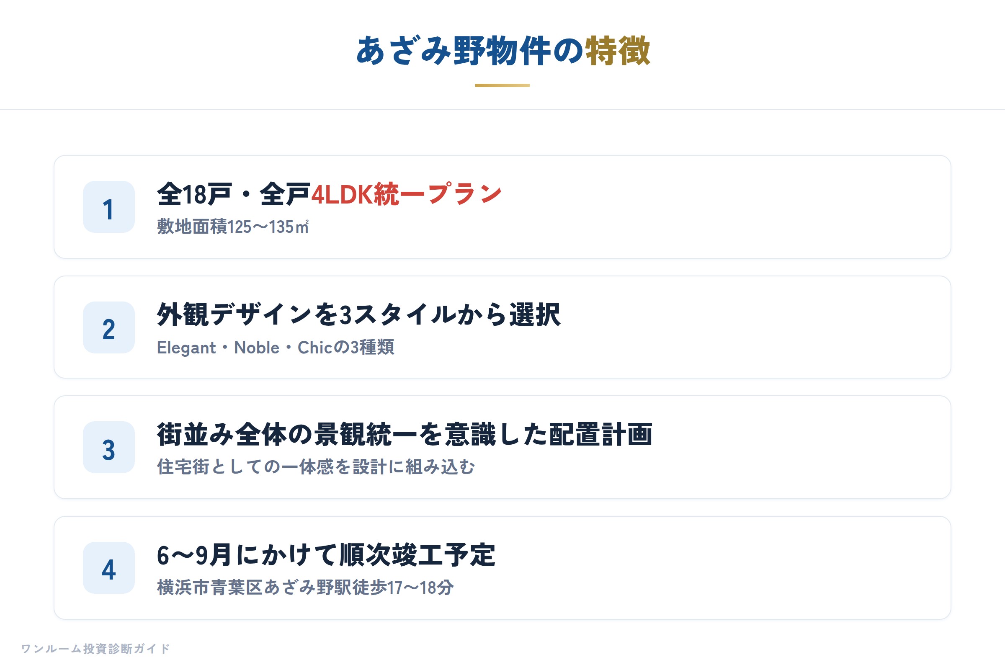
Task: Click the gold underline below the title
Action: click(502, 85)
